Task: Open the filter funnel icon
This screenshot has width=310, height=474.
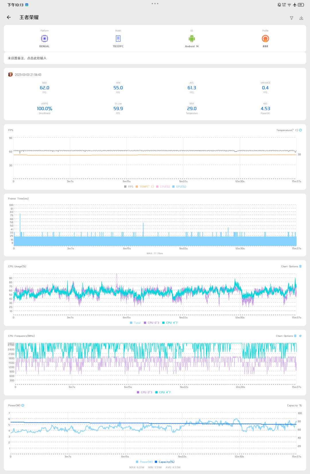Action: point(291,18)
